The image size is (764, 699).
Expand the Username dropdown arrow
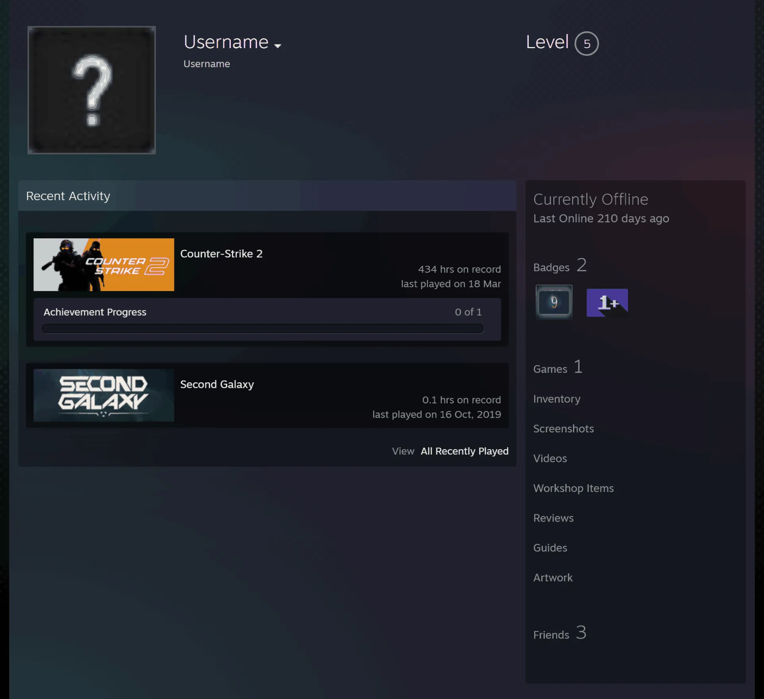(278, 46)
